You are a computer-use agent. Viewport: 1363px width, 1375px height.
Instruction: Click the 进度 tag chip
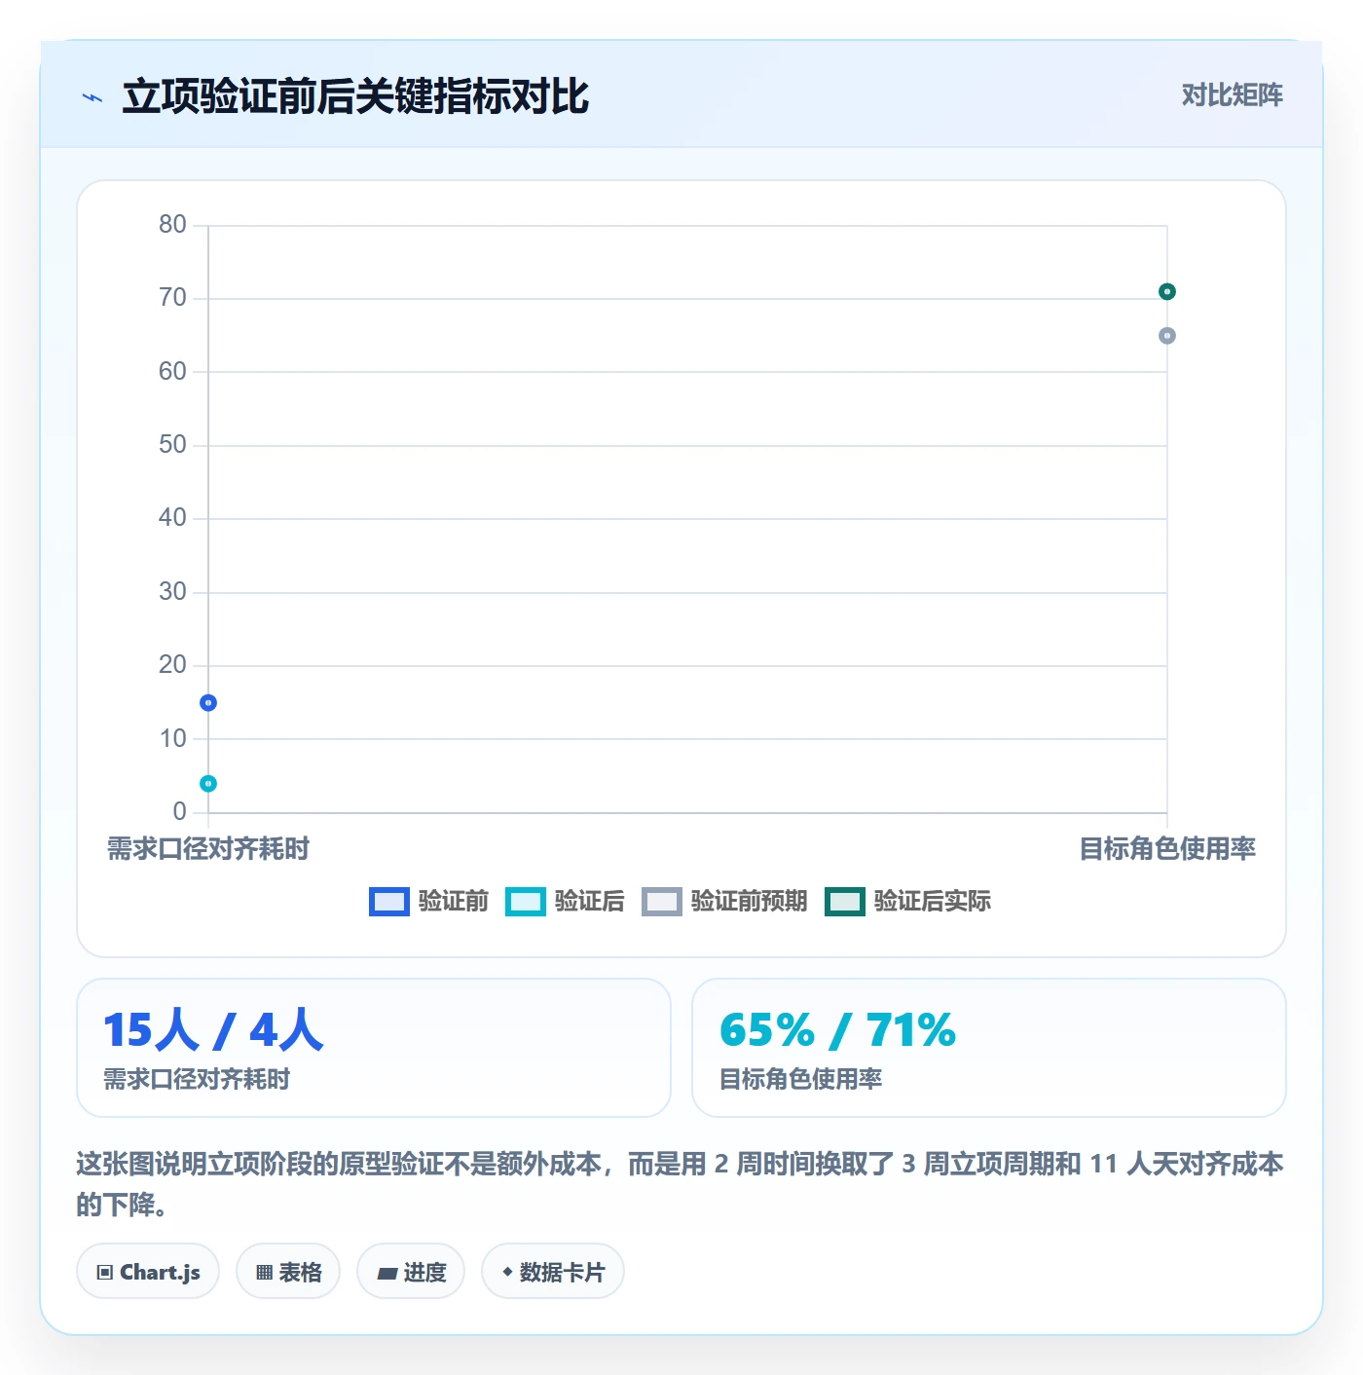(x=411, y=1272)
